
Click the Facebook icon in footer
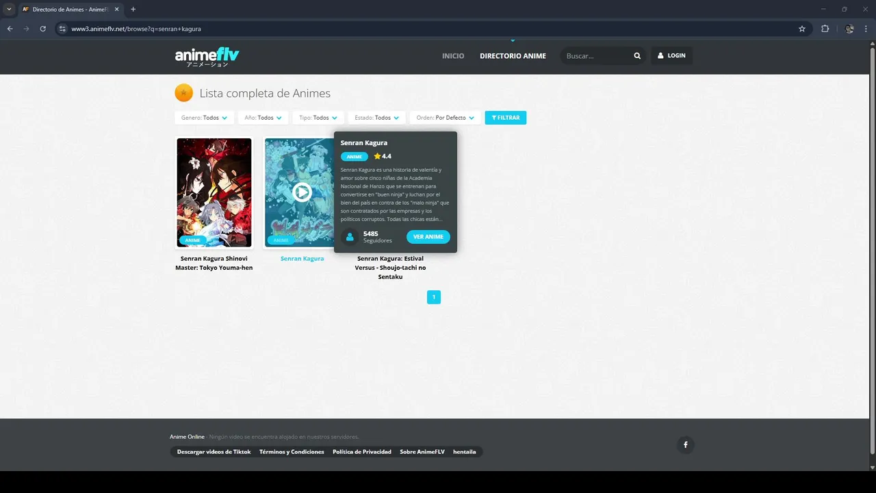coord(685,445)
